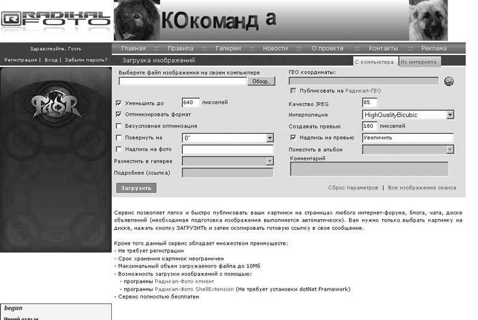Uncheck 'Надпись на превью' checkbox
Image resolution: width=478 pixels, height=320 pixels.
tap(293, 138)
